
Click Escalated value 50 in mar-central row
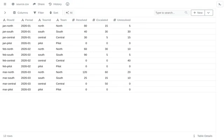tap(106, 84)
